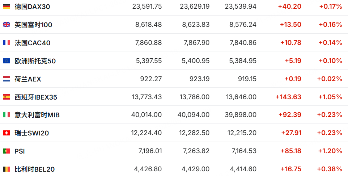Click the German flag icon
The width and height of the screenshot is (348, 176).
click(7, 7)
